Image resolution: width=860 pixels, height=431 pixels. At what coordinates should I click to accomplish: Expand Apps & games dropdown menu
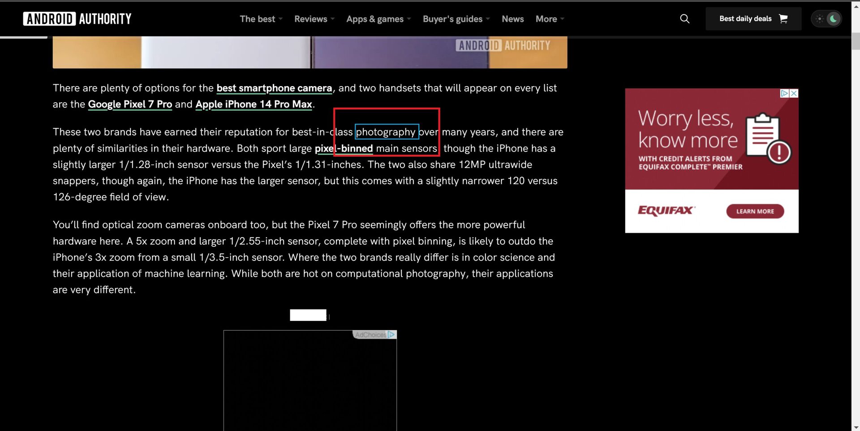coord(378,19)
